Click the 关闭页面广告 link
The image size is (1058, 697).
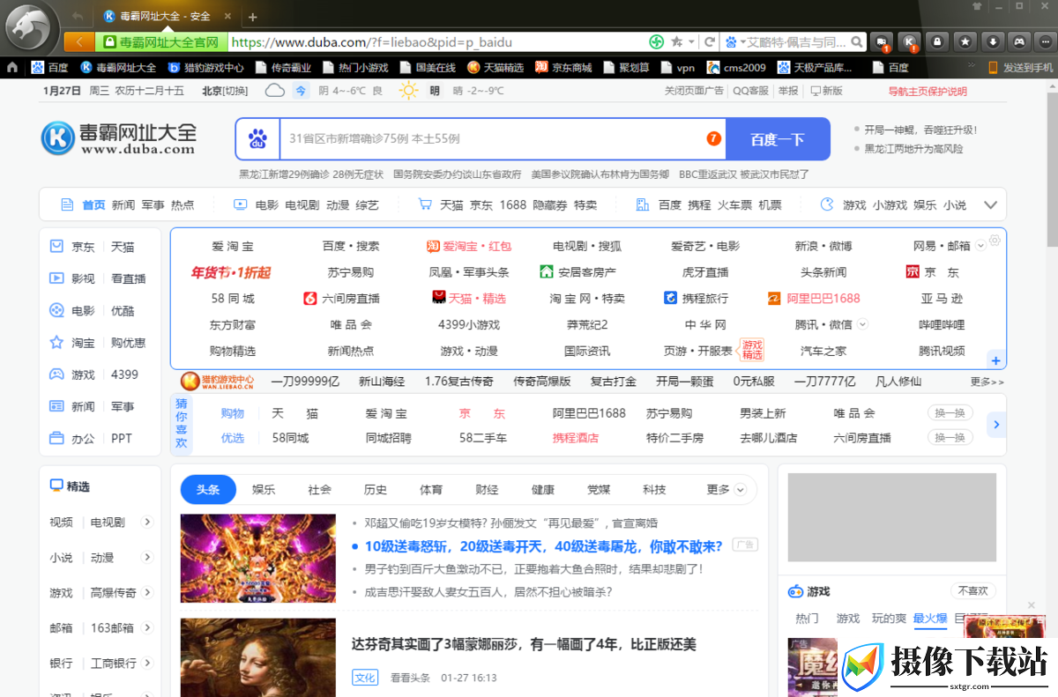pyautogui.click(x=694, y=91)
